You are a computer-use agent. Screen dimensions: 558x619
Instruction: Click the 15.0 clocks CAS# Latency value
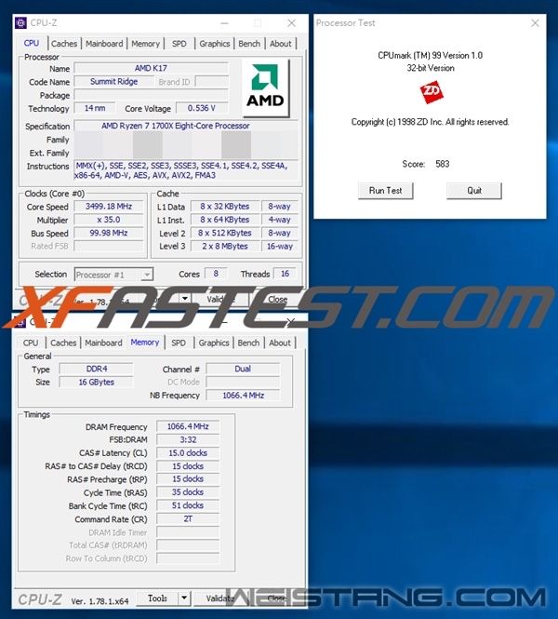tap(188, 452)
